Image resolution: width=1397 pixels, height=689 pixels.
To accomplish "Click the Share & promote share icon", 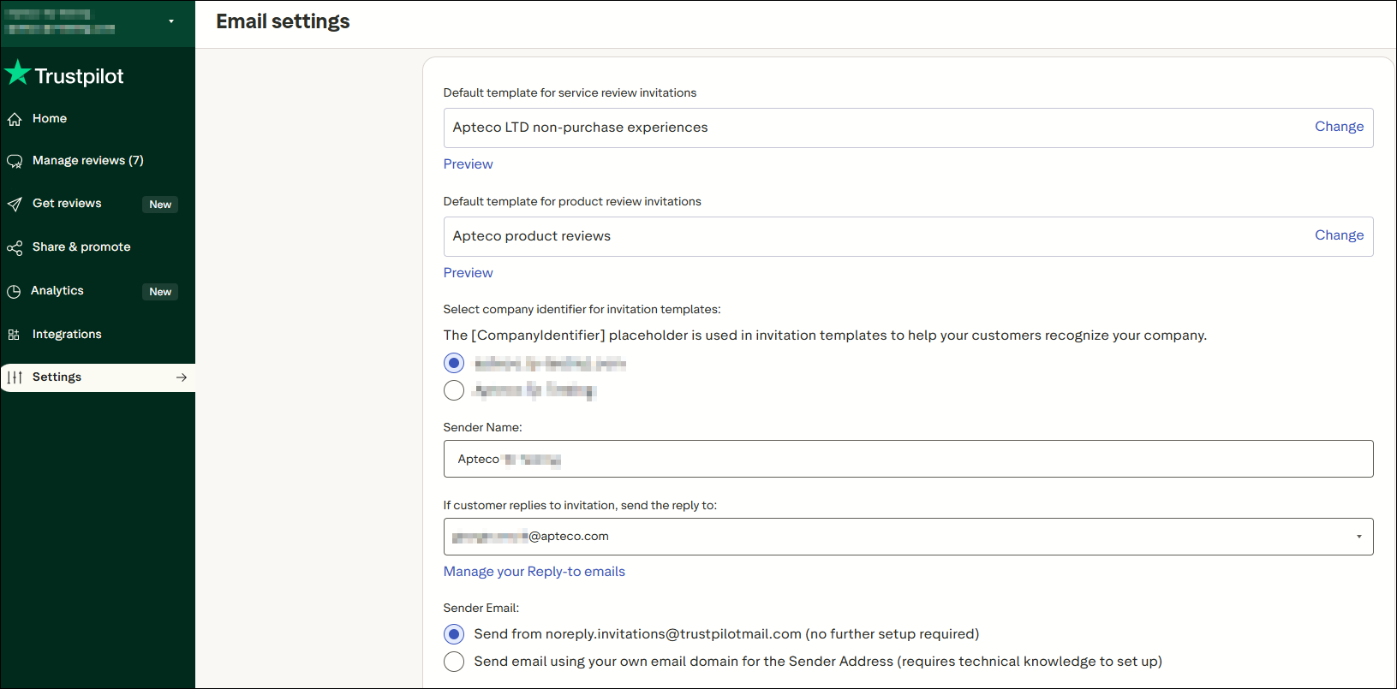I will coord(15,247).
